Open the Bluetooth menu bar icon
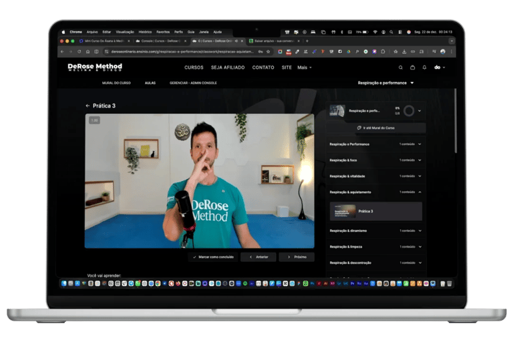The image size is (513, 342). point(342,32)
